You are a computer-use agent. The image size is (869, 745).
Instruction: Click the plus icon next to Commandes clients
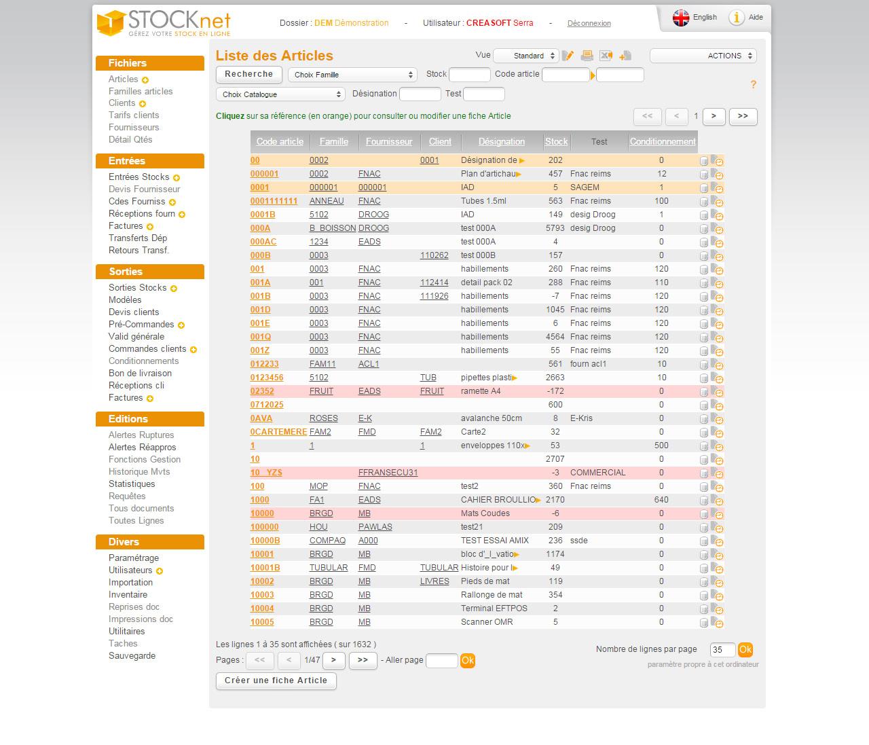coord(193,349)
